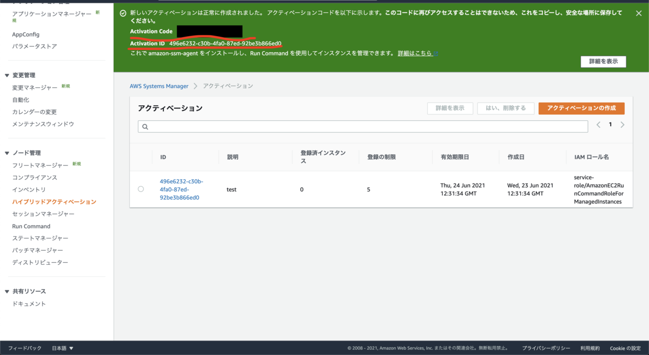Click the 登録の制限 column header
The width and height of the screenshot is (649, 355).
[382, 157]
